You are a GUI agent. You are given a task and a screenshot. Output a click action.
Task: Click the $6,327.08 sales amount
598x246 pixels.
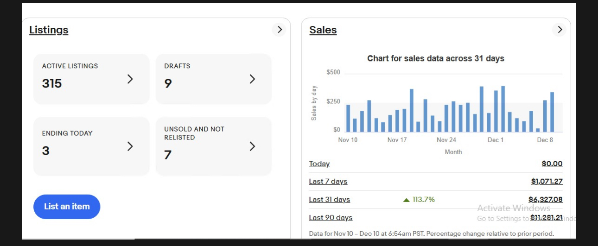point(545,200)
